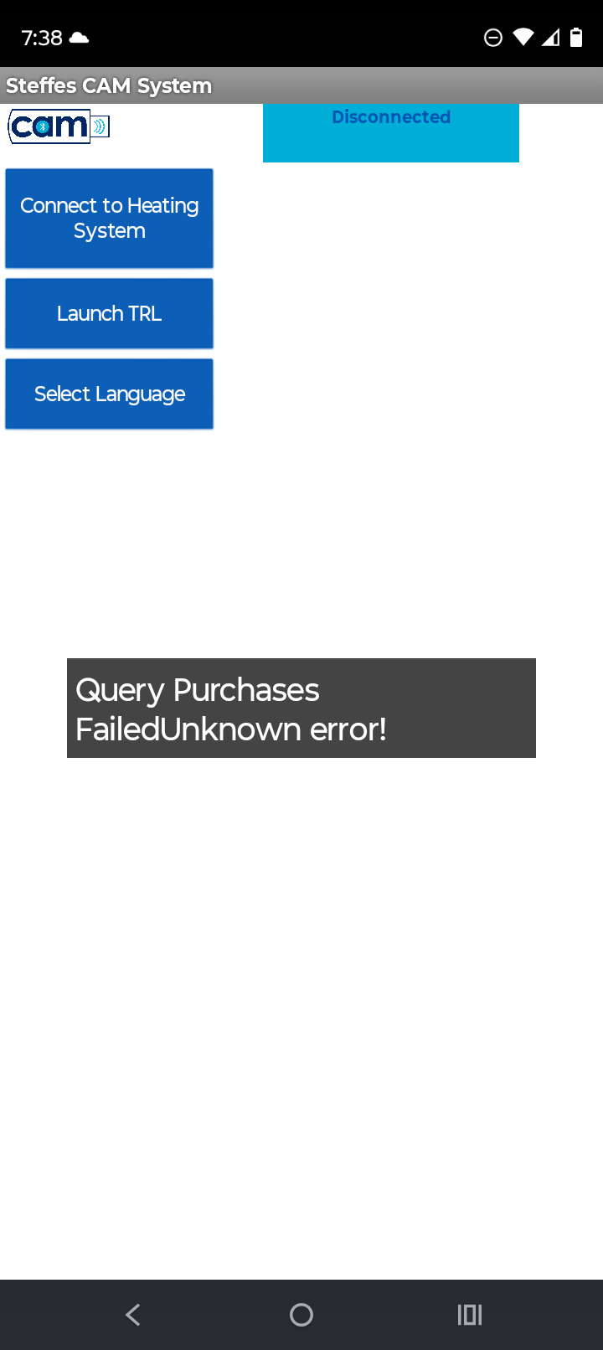The image size is (603, 1350).
Task: Choose the Select Language button
Action: point(109,394)
